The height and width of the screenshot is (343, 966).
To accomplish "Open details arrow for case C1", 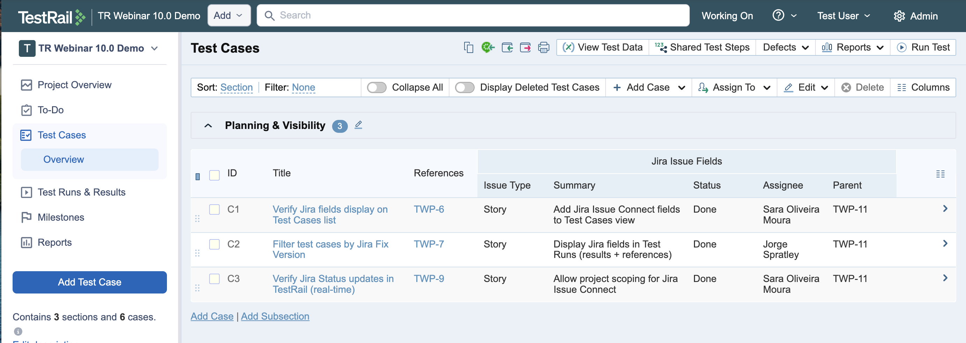I will 945,208.
